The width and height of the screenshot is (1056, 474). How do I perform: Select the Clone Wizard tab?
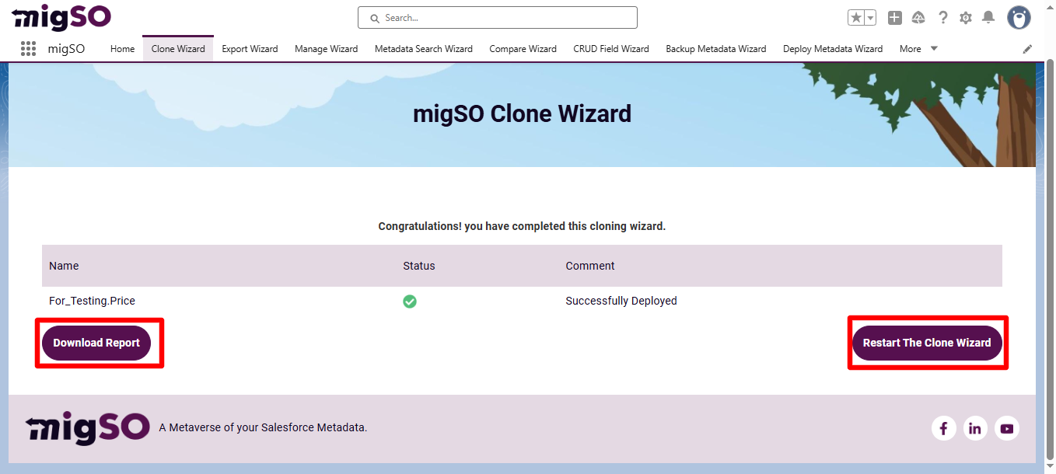click(178, 49)
